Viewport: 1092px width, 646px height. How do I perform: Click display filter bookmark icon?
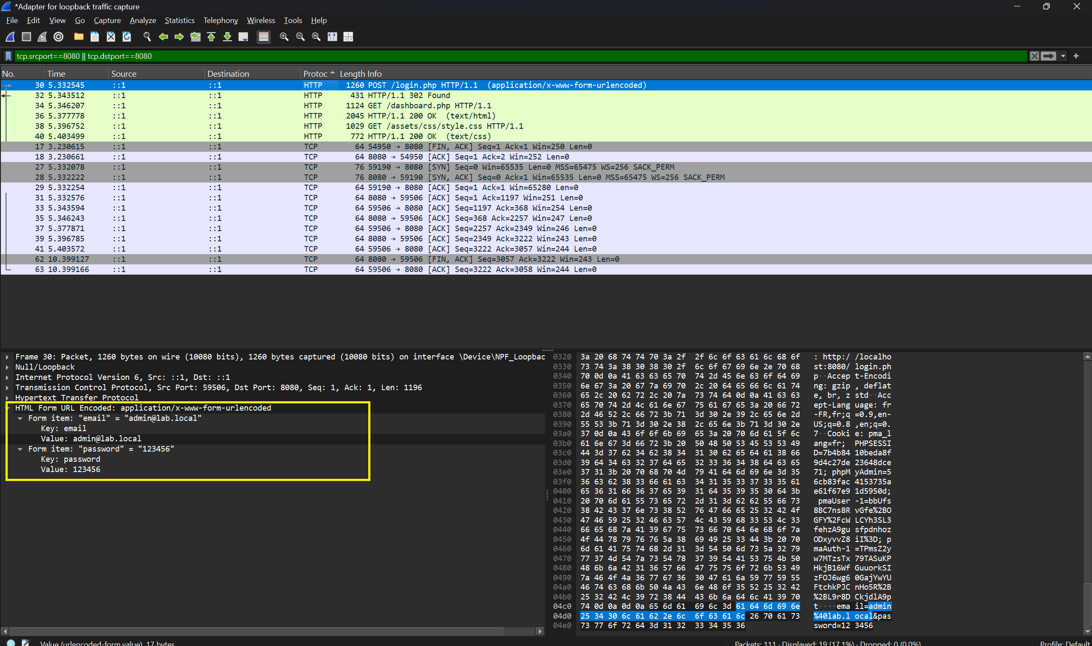[8, 56]
